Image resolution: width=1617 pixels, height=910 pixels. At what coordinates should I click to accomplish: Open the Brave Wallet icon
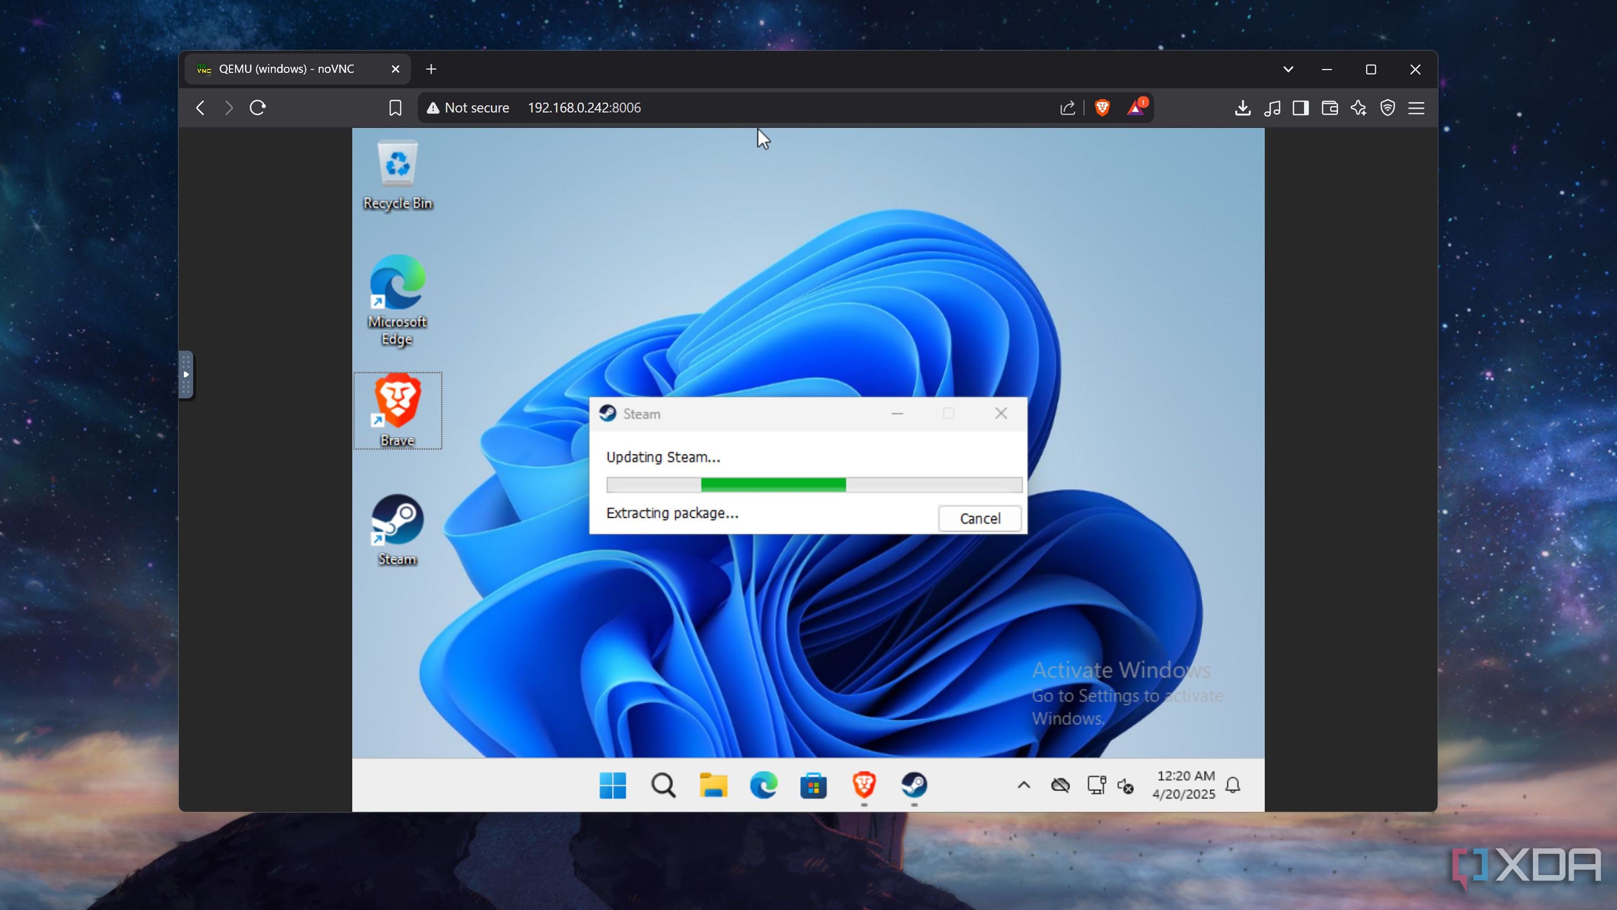1329,107
